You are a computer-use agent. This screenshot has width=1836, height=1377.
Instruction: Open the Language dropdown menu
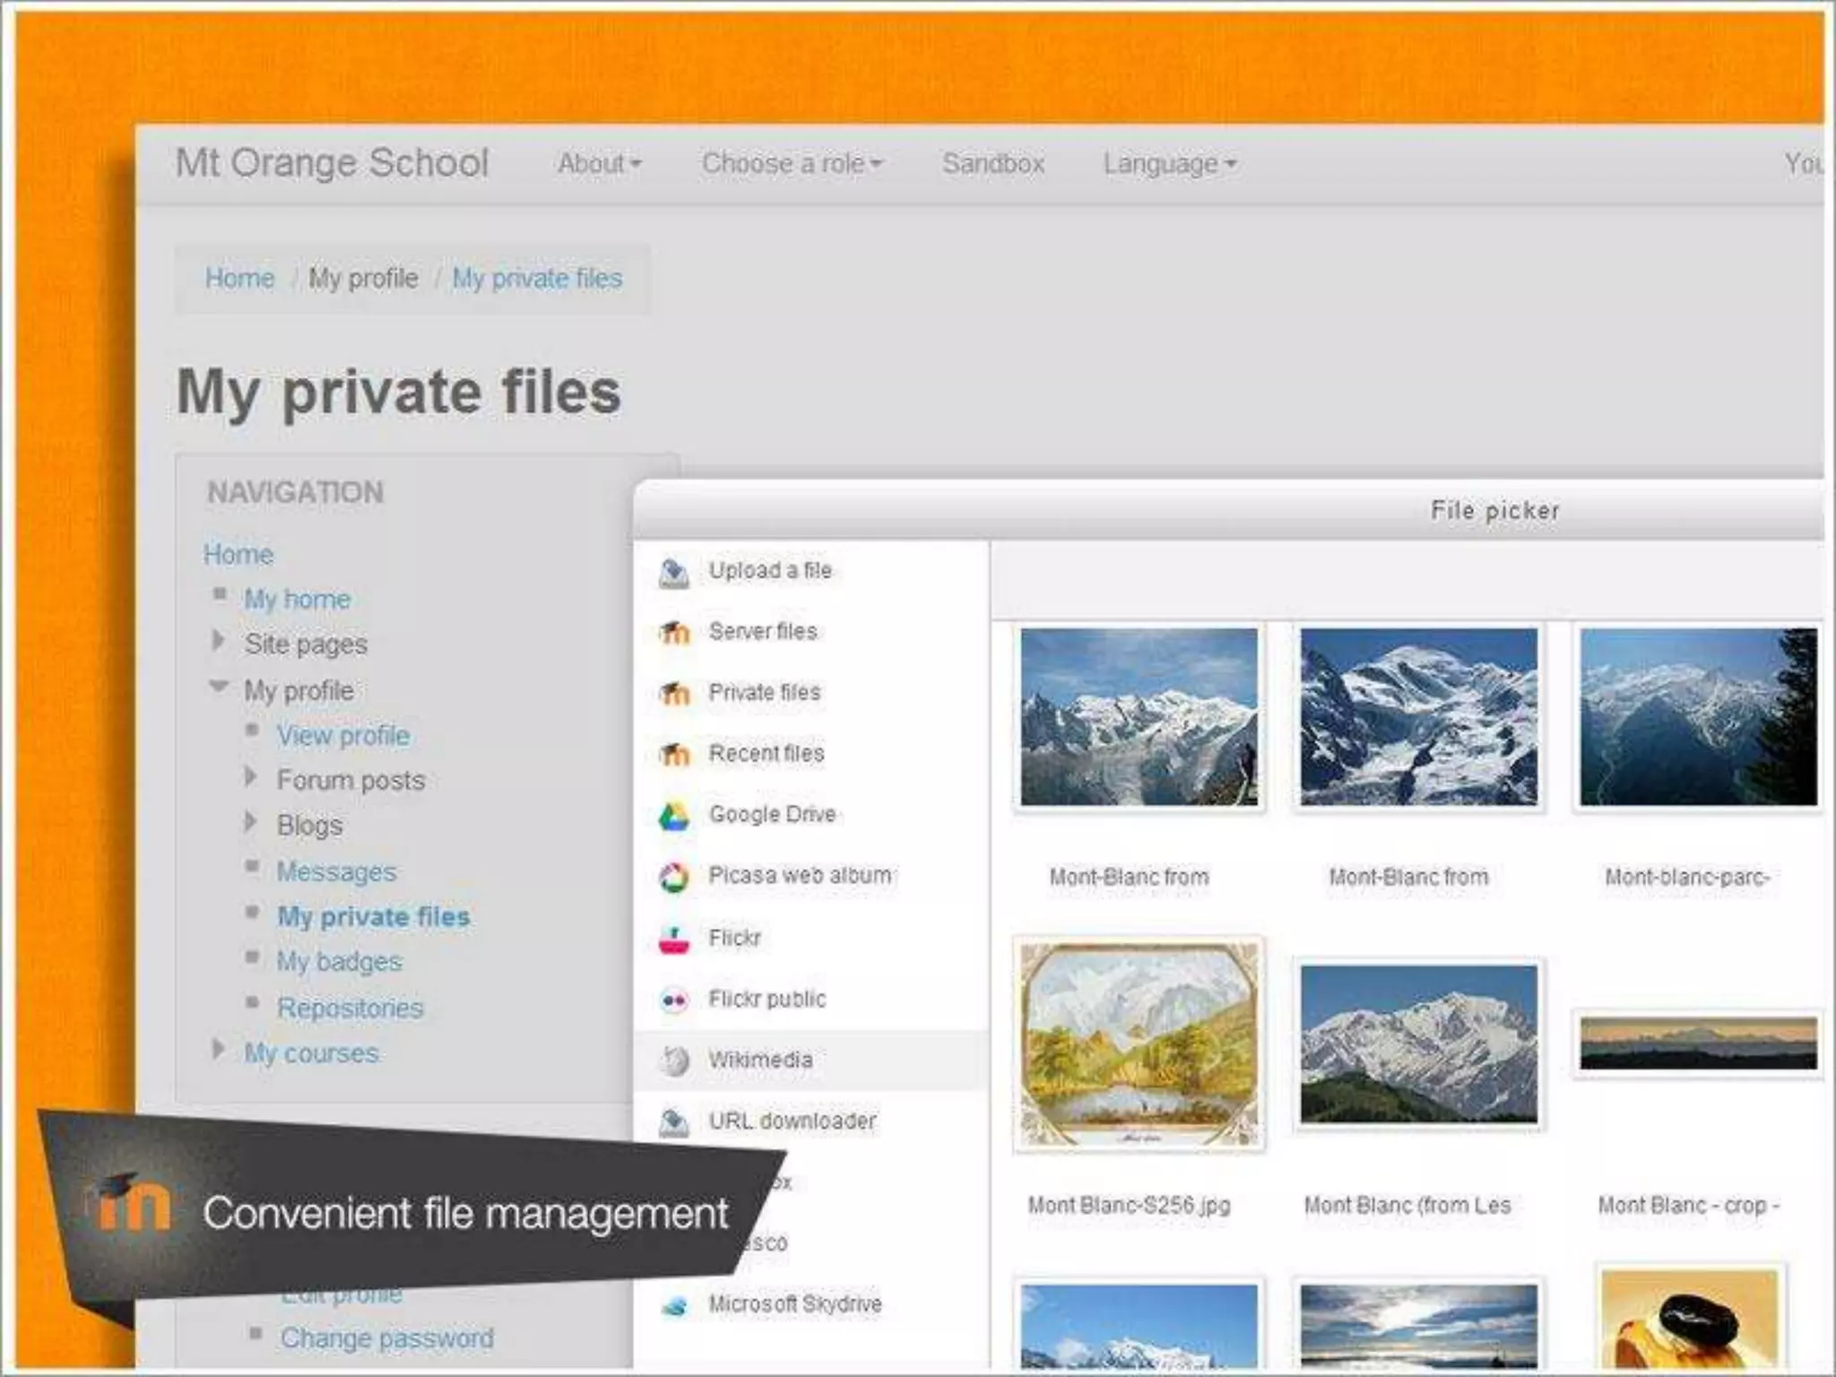click(x=1169, y=164)
